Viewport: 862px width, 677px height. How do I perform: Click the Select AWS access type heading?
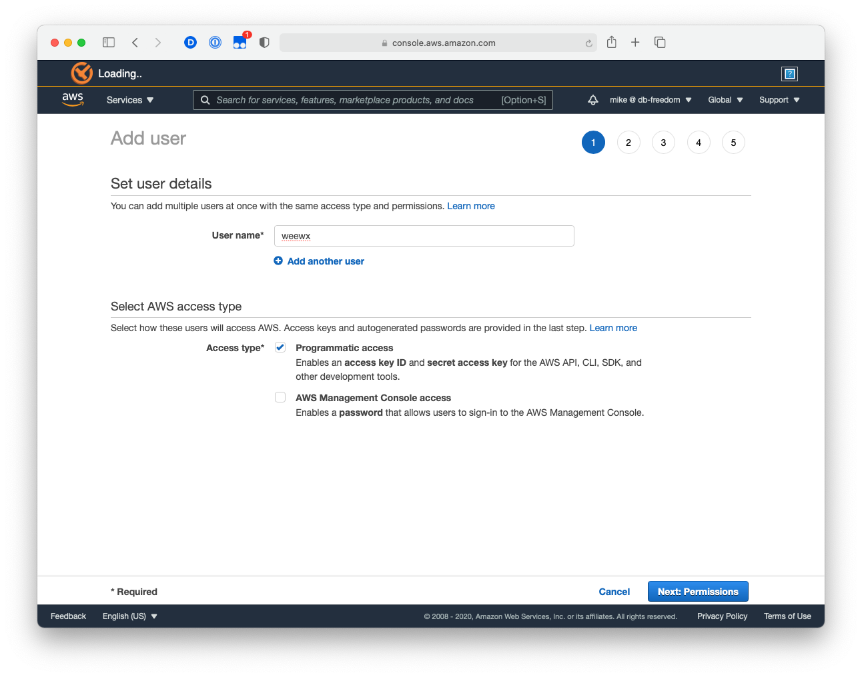(x=176, y=307)
